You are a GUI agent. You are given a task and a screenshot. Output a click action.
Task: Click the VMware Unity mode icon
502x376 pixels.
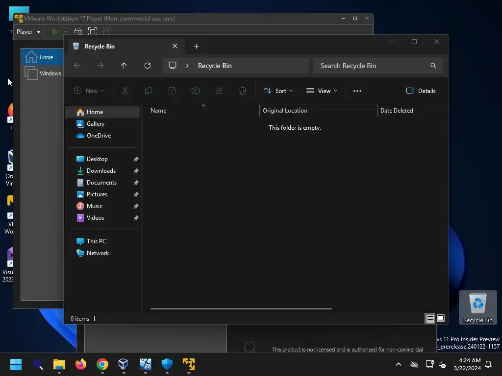107,31
